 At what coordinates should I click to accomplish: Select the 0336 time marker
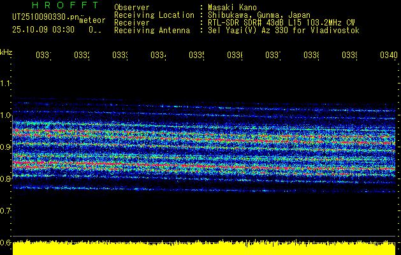(235, 55)
